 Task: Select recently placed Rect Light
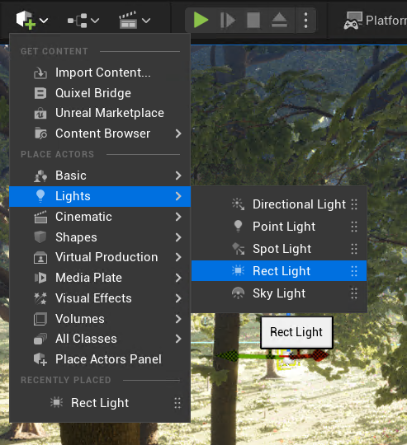pyautogui.click(x=100, y=403)
